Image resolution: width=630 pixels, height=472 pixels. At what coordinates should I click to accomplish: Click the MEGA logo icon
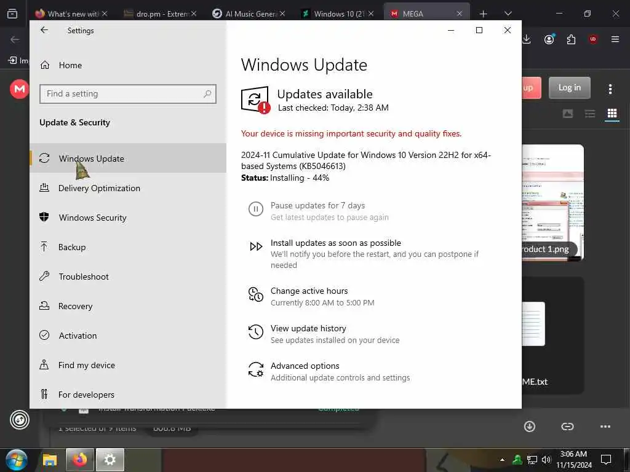pyautogui.click(x=19, y=88)
